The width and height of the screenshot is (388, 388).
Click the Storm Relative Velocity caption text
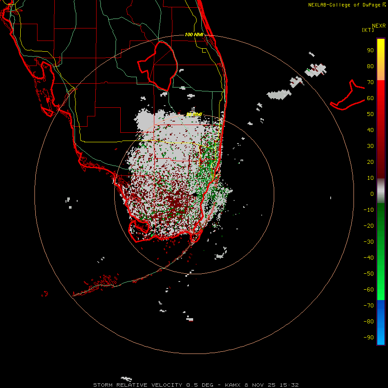point(196,385)
